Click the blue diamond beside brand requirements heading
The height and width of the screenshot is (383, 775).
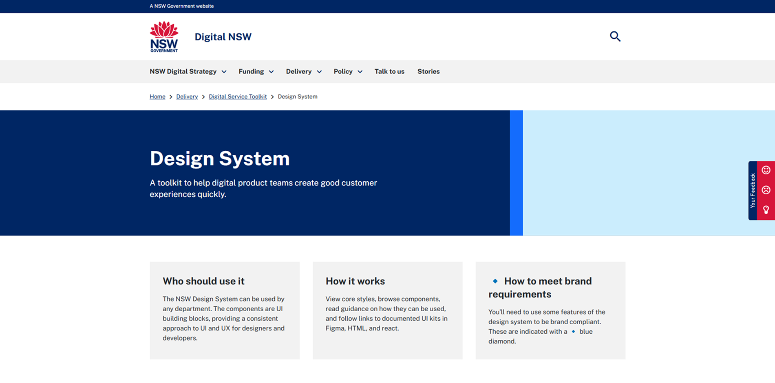tap(495, 281)
